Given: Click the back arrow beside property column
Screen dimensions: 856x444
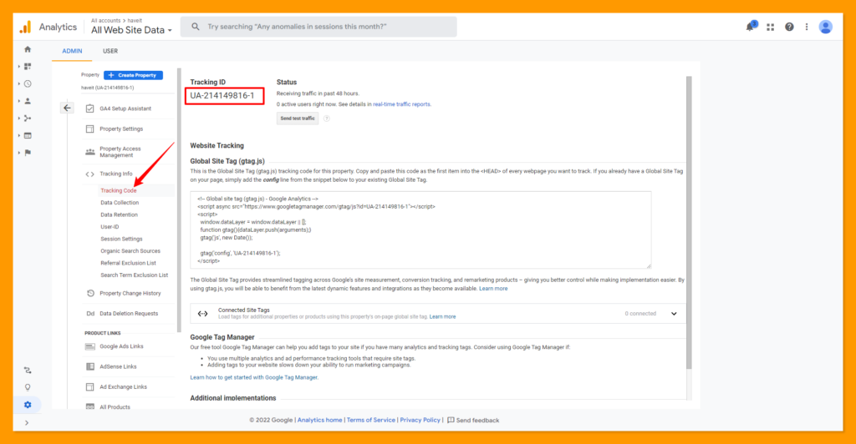Looking at the screenshot, I should tap(68, 108).
